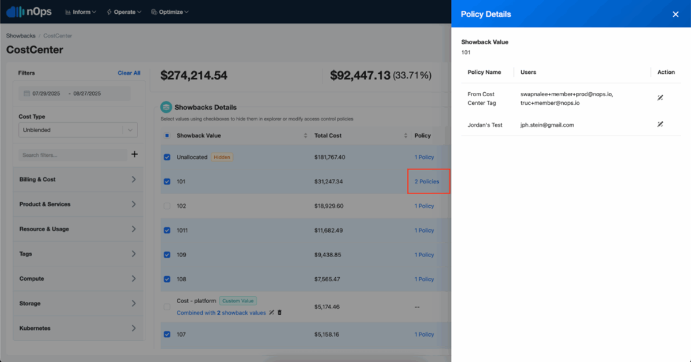Click the Hidden badge on Unallocated

click(222, 157)
